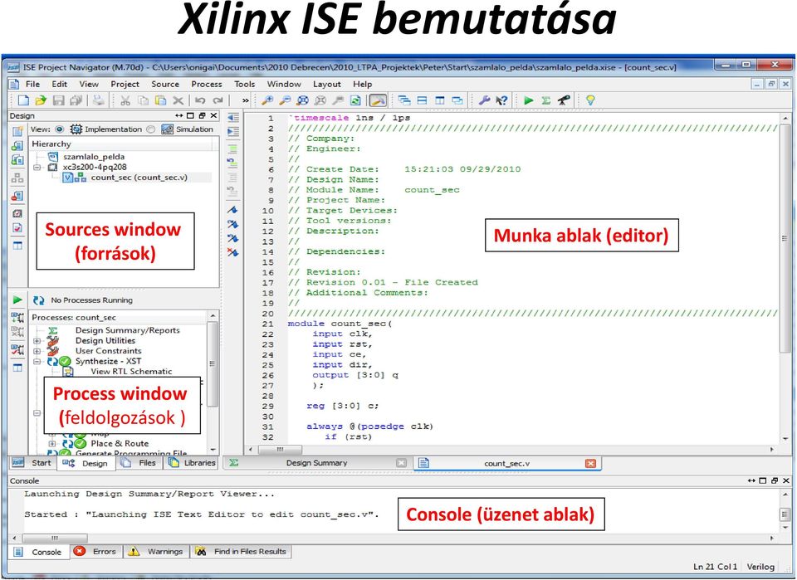797x580 pixels.
Task: Close the Design Summary tab
Action: (401, 463)
